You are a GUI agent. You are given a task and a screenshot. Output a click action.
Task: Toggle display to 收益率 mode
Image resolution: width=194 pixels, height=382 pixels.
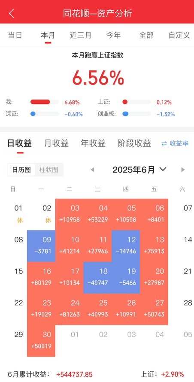(x=175, y=143)
